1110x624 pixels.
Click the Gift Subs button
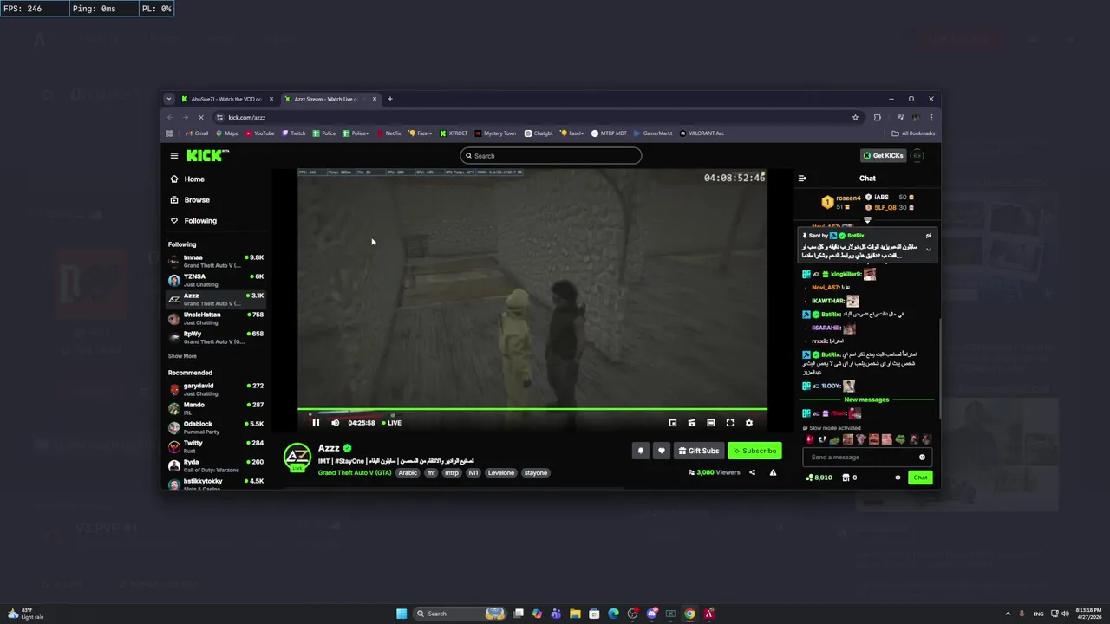click(699, 451)
